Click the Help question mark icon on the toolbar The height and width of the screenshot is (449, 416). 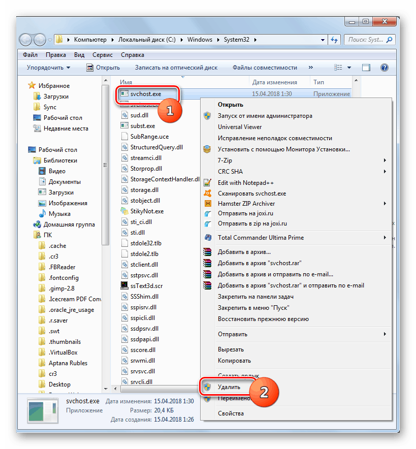(385, 67)
